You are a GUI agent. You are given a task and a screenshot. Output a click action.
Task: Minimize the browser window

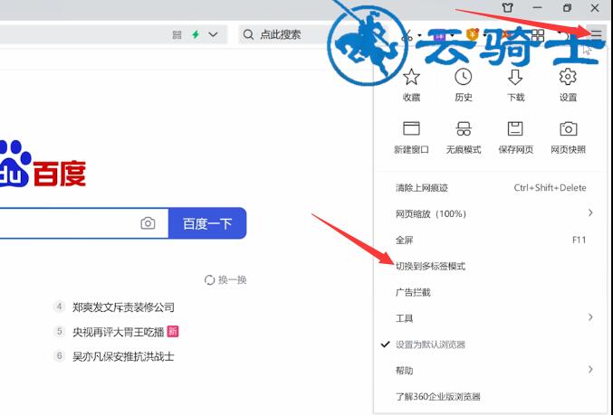(x=538, y=8)
